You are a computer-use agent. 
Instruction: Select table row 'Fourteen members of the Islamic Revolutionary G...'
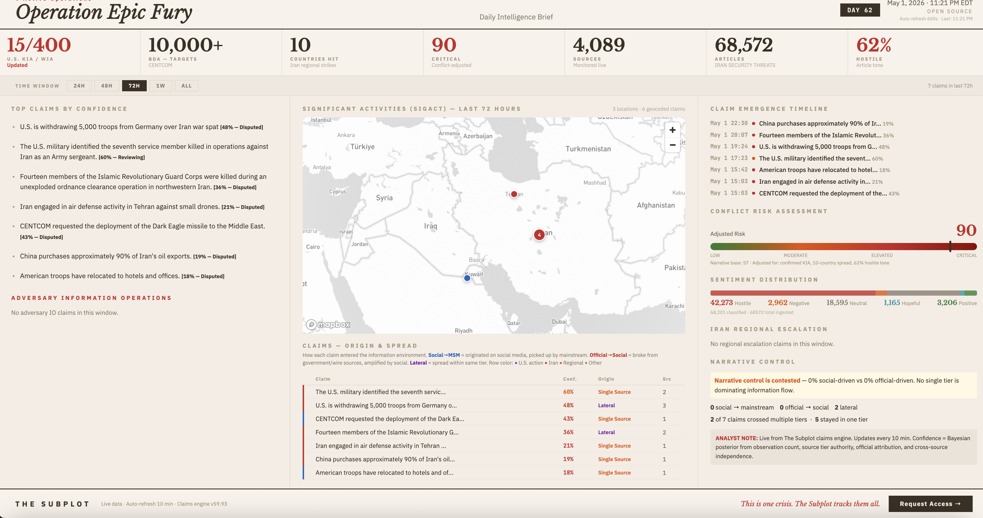tap(494, 432)
